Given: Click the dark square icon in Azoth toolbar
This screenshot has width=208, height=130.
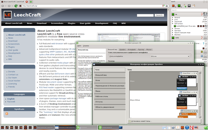Looking at the screenshot, I should pyautogui.click(x=189, y=6).
